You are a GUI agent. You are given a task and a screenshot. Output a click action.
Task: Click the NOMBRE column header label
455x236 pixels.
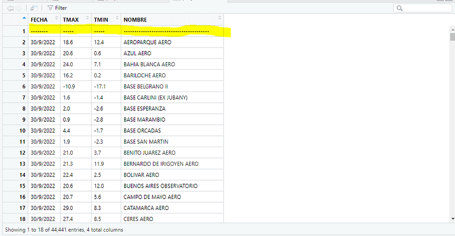point(135,20)
